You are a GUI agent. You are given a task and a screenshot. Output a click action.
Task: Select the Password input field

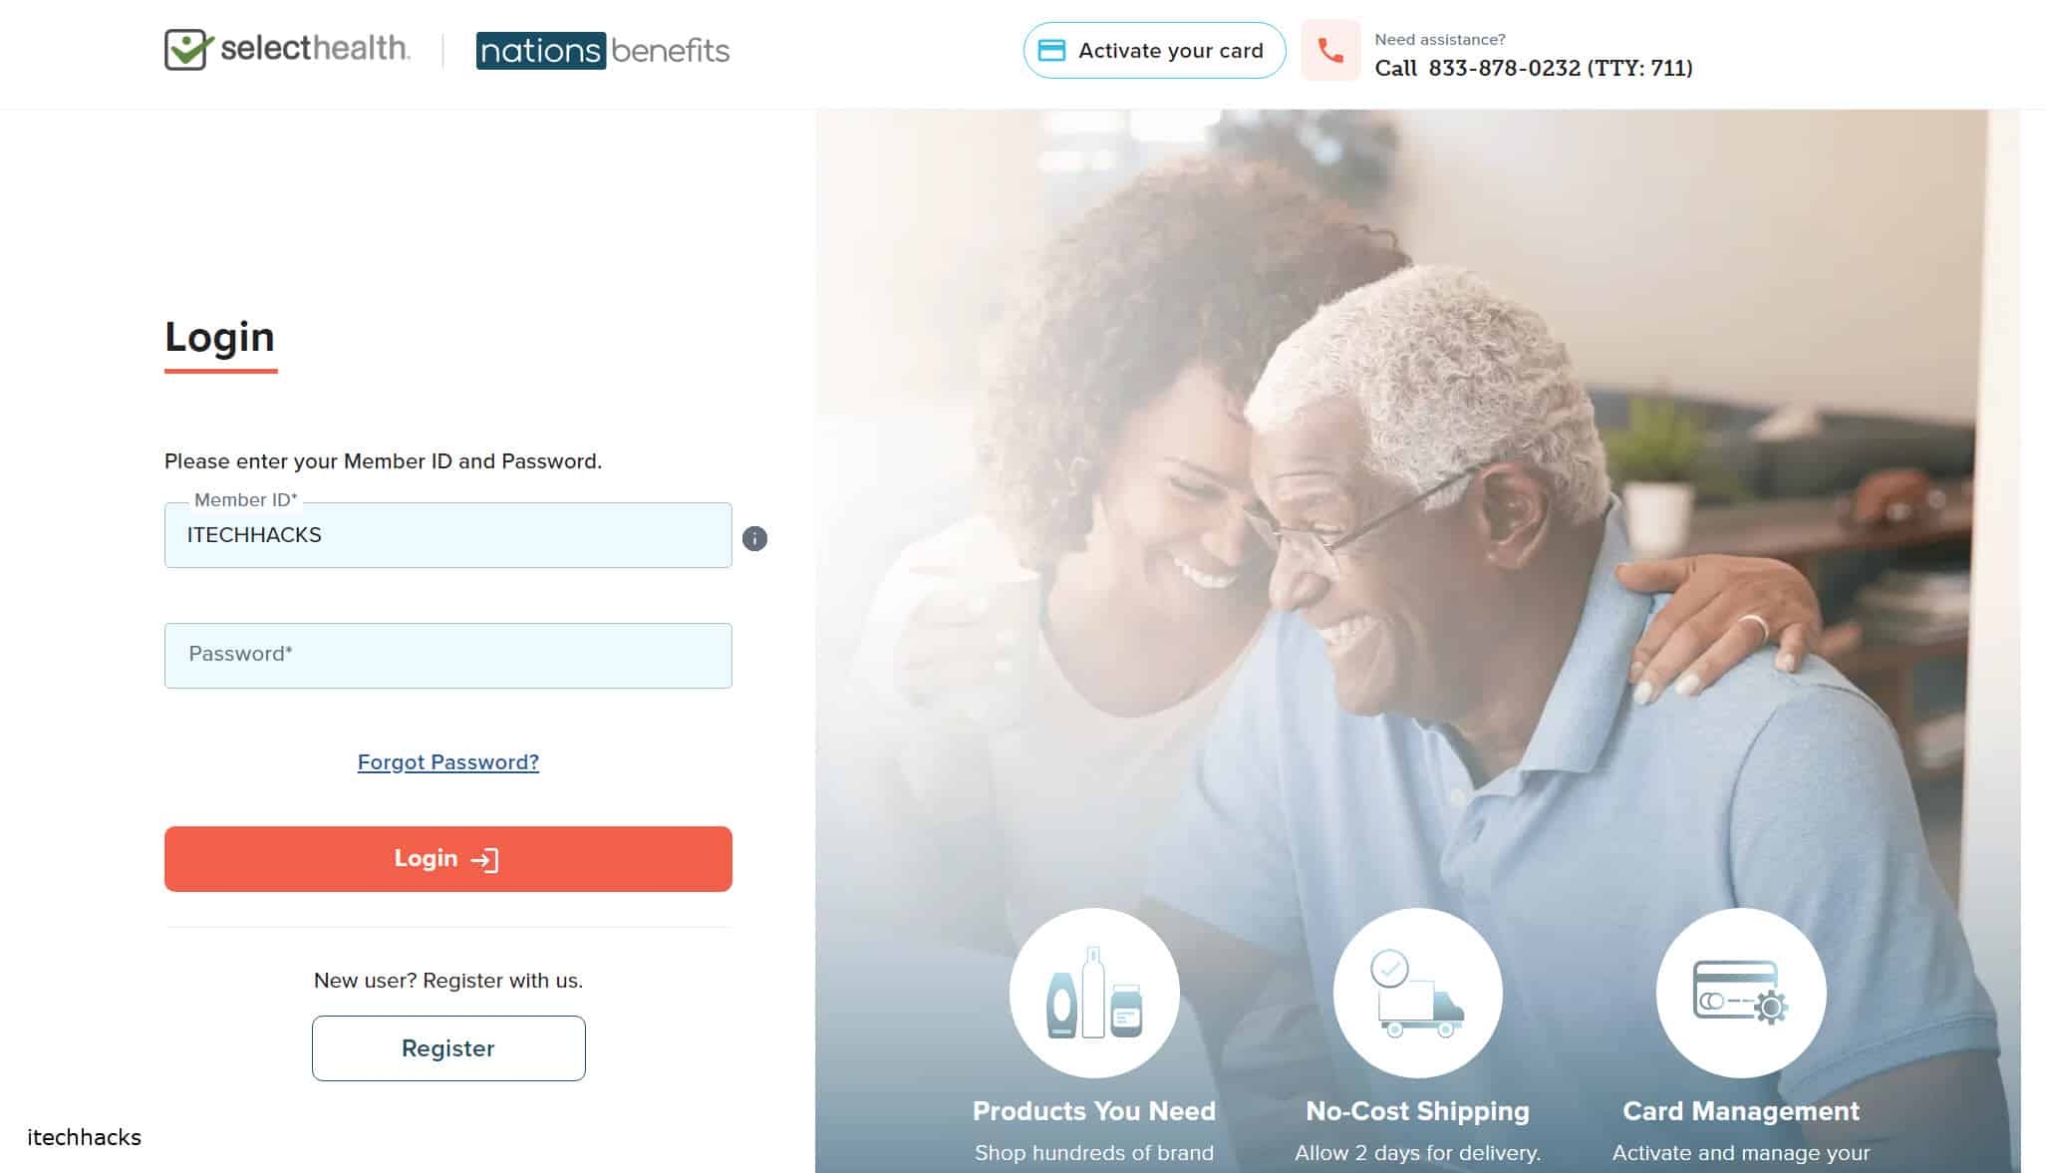coord(446,655)
